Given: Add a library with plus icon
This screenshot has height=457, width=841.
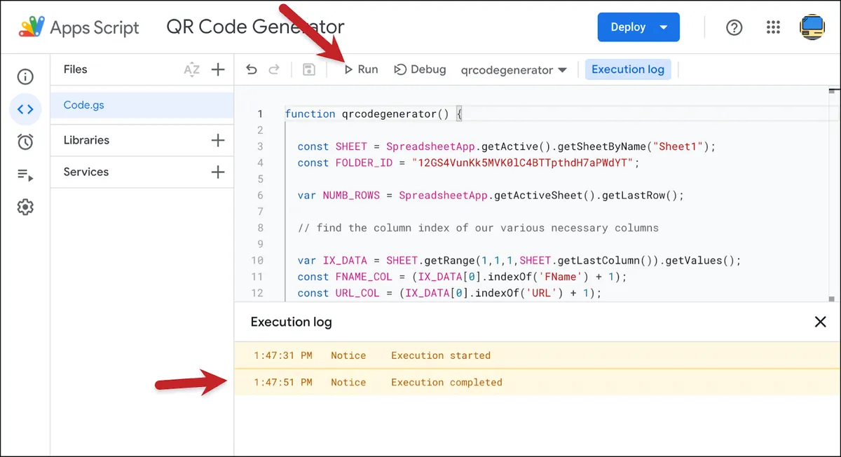Looking at the screenshot, I should pyautogui.click(x=218, y=140).
